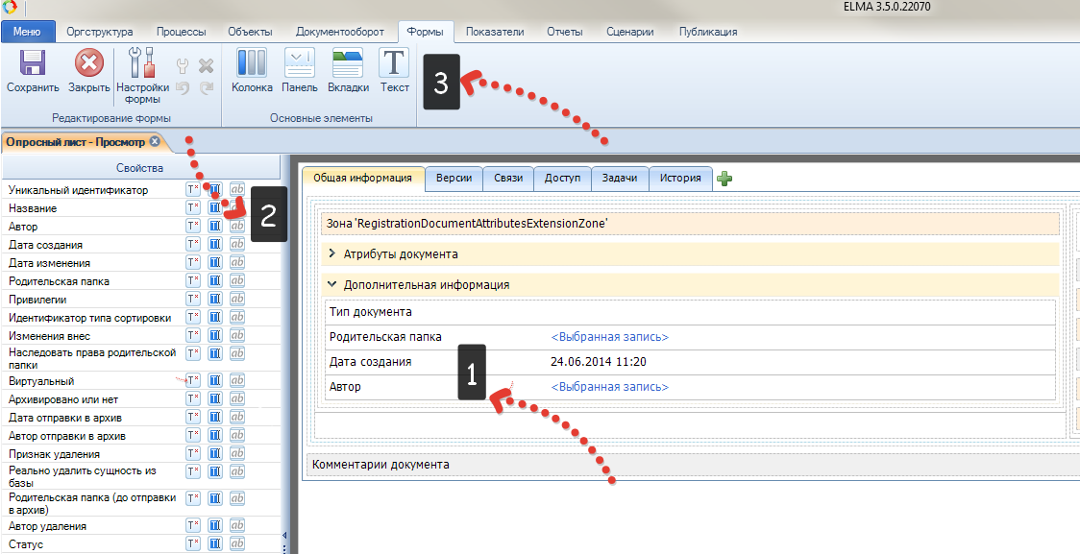This screenshot has height=554, width=1080.
Task: Click the Выбранная запись link for Автор
Action: point(609,387)
